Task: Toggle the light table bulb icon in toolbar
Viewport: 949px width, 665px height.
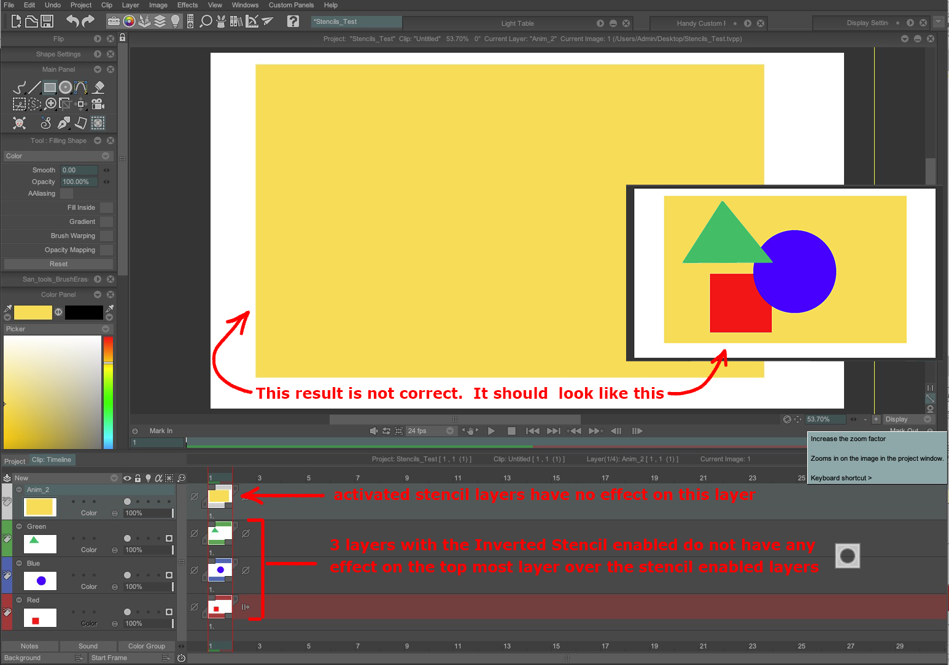Action: point(175,21)
